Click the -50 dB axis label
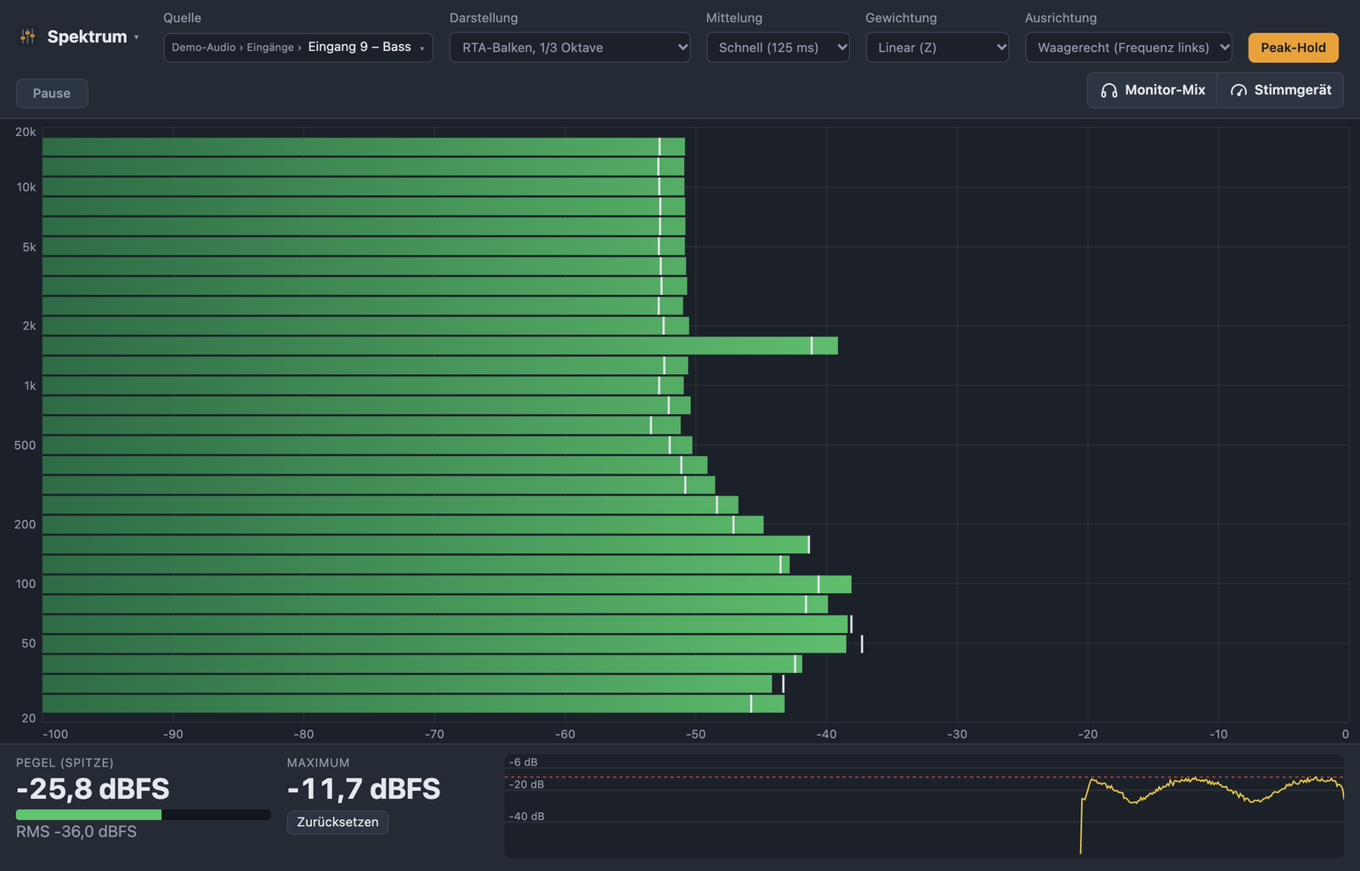 695,734
